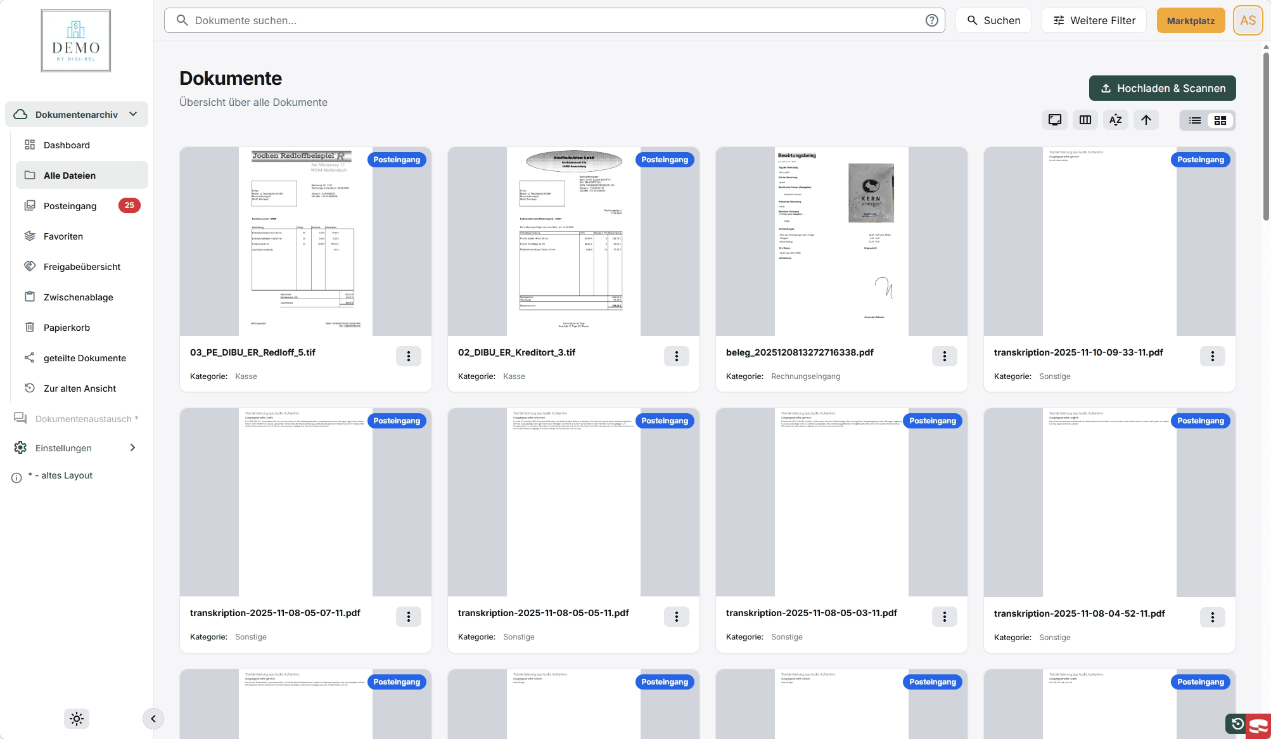Open the beleg_2025120813272716338.pdf thumbnail
This screenshot has width=1271, height=739.
(x=841, y=241)
